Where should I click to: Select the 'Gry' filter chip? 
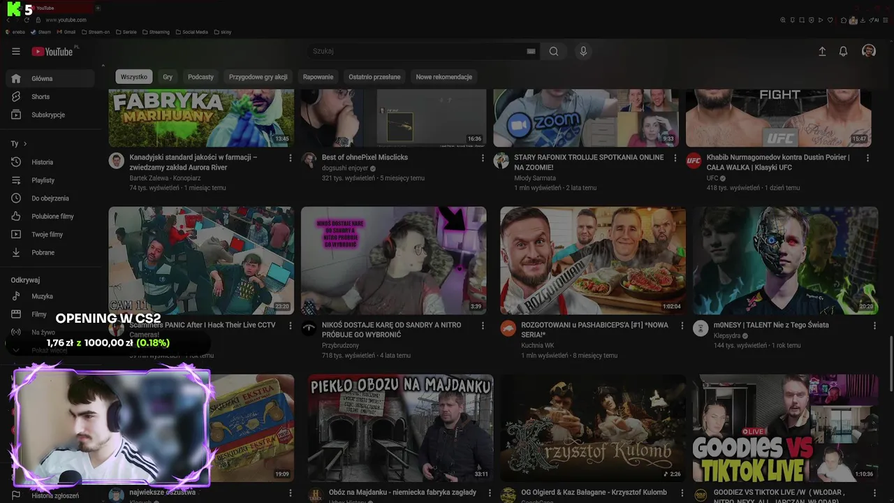[168, 77]
